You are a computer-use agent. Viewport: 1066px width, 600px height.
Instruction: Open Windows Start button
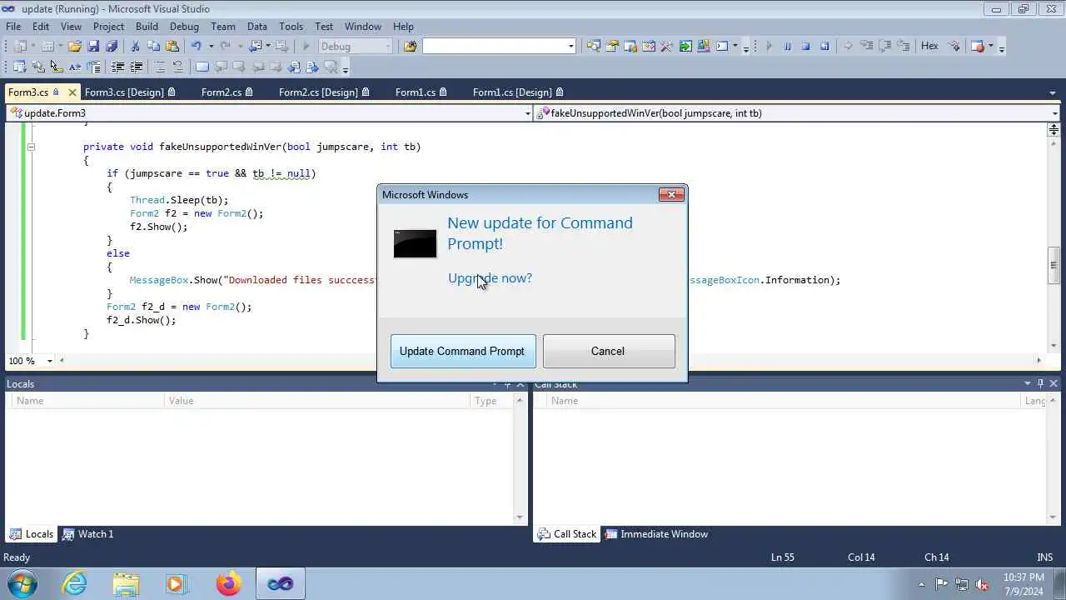point(21,583)
